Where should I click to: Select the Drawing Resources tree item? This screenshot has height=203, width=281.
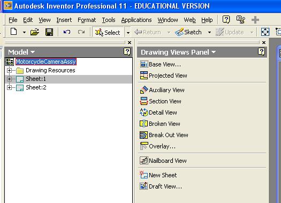click(50, 70)
